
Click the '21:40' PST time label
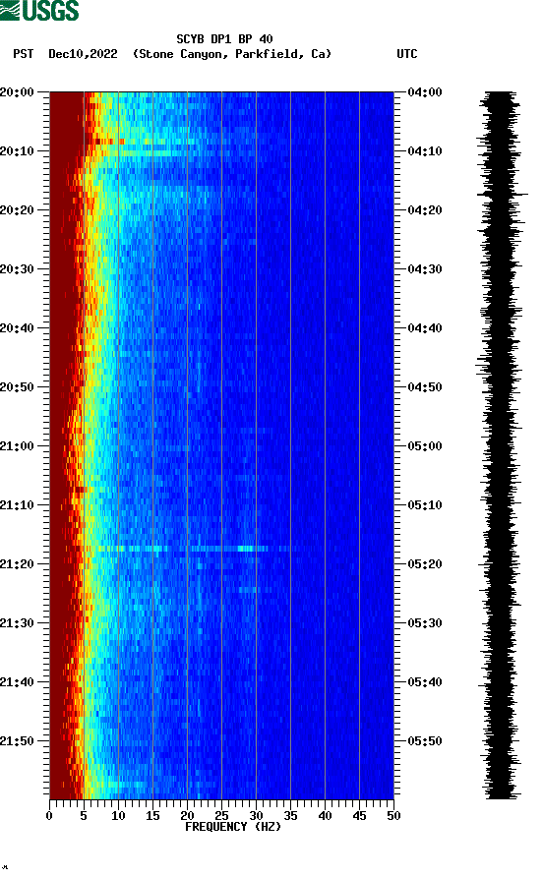17,682
